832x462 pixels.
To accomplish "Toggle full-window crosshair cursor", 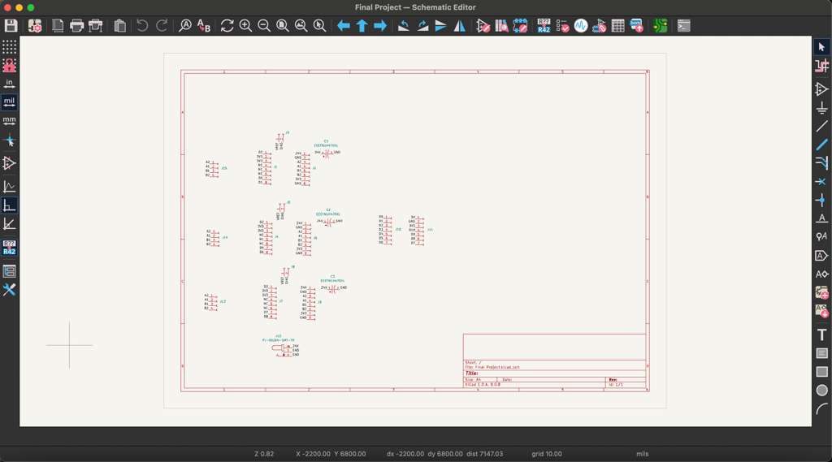I will (x=9, y=141).
